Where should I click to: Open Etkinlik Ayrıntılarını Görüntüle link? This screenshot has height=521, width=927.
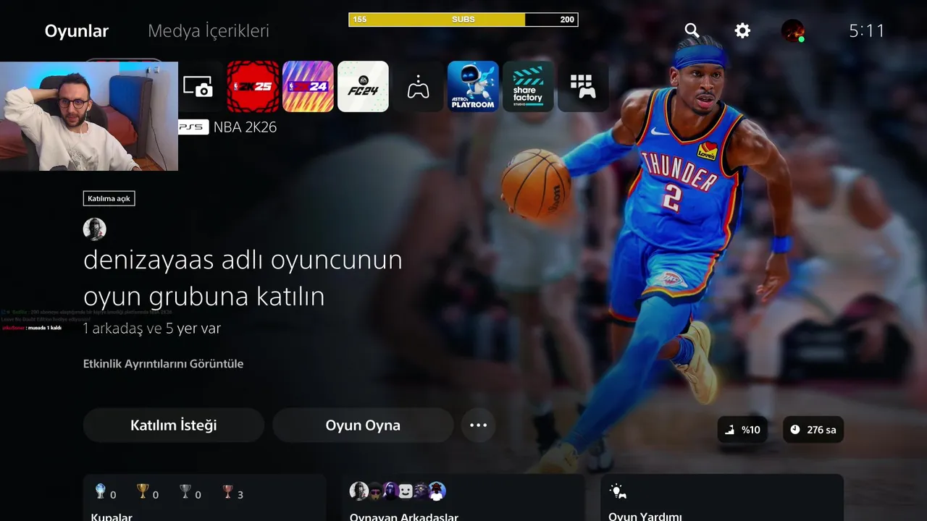coord(163,363)
